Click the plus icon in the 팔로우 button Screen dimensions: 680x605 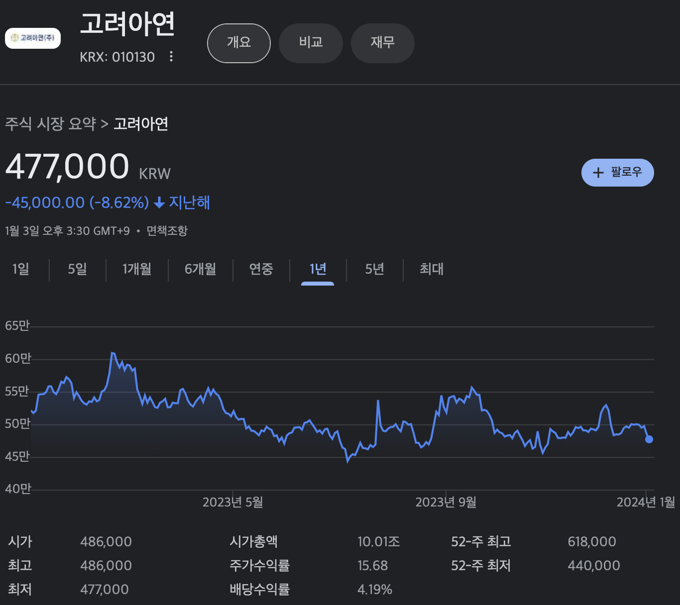click(598, 173)
